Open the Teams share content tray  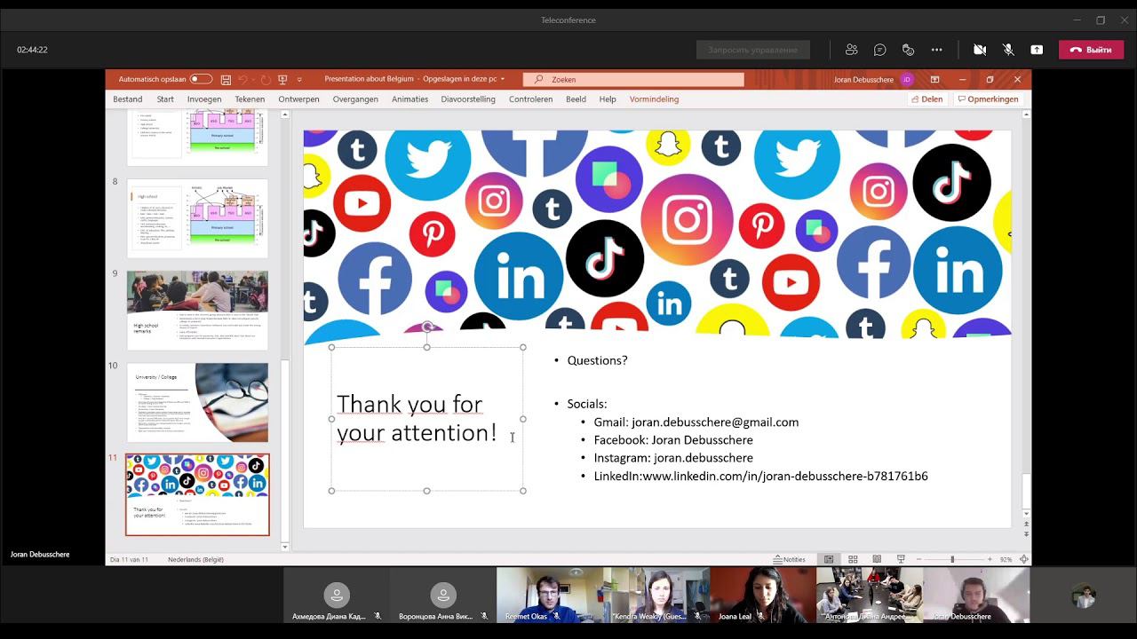point(1037,50)
